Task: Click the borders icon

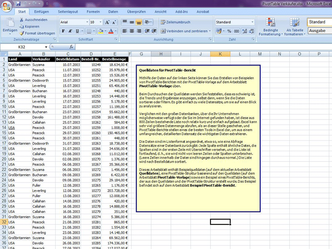Action: pyautogui.click(x=89, y=32)
